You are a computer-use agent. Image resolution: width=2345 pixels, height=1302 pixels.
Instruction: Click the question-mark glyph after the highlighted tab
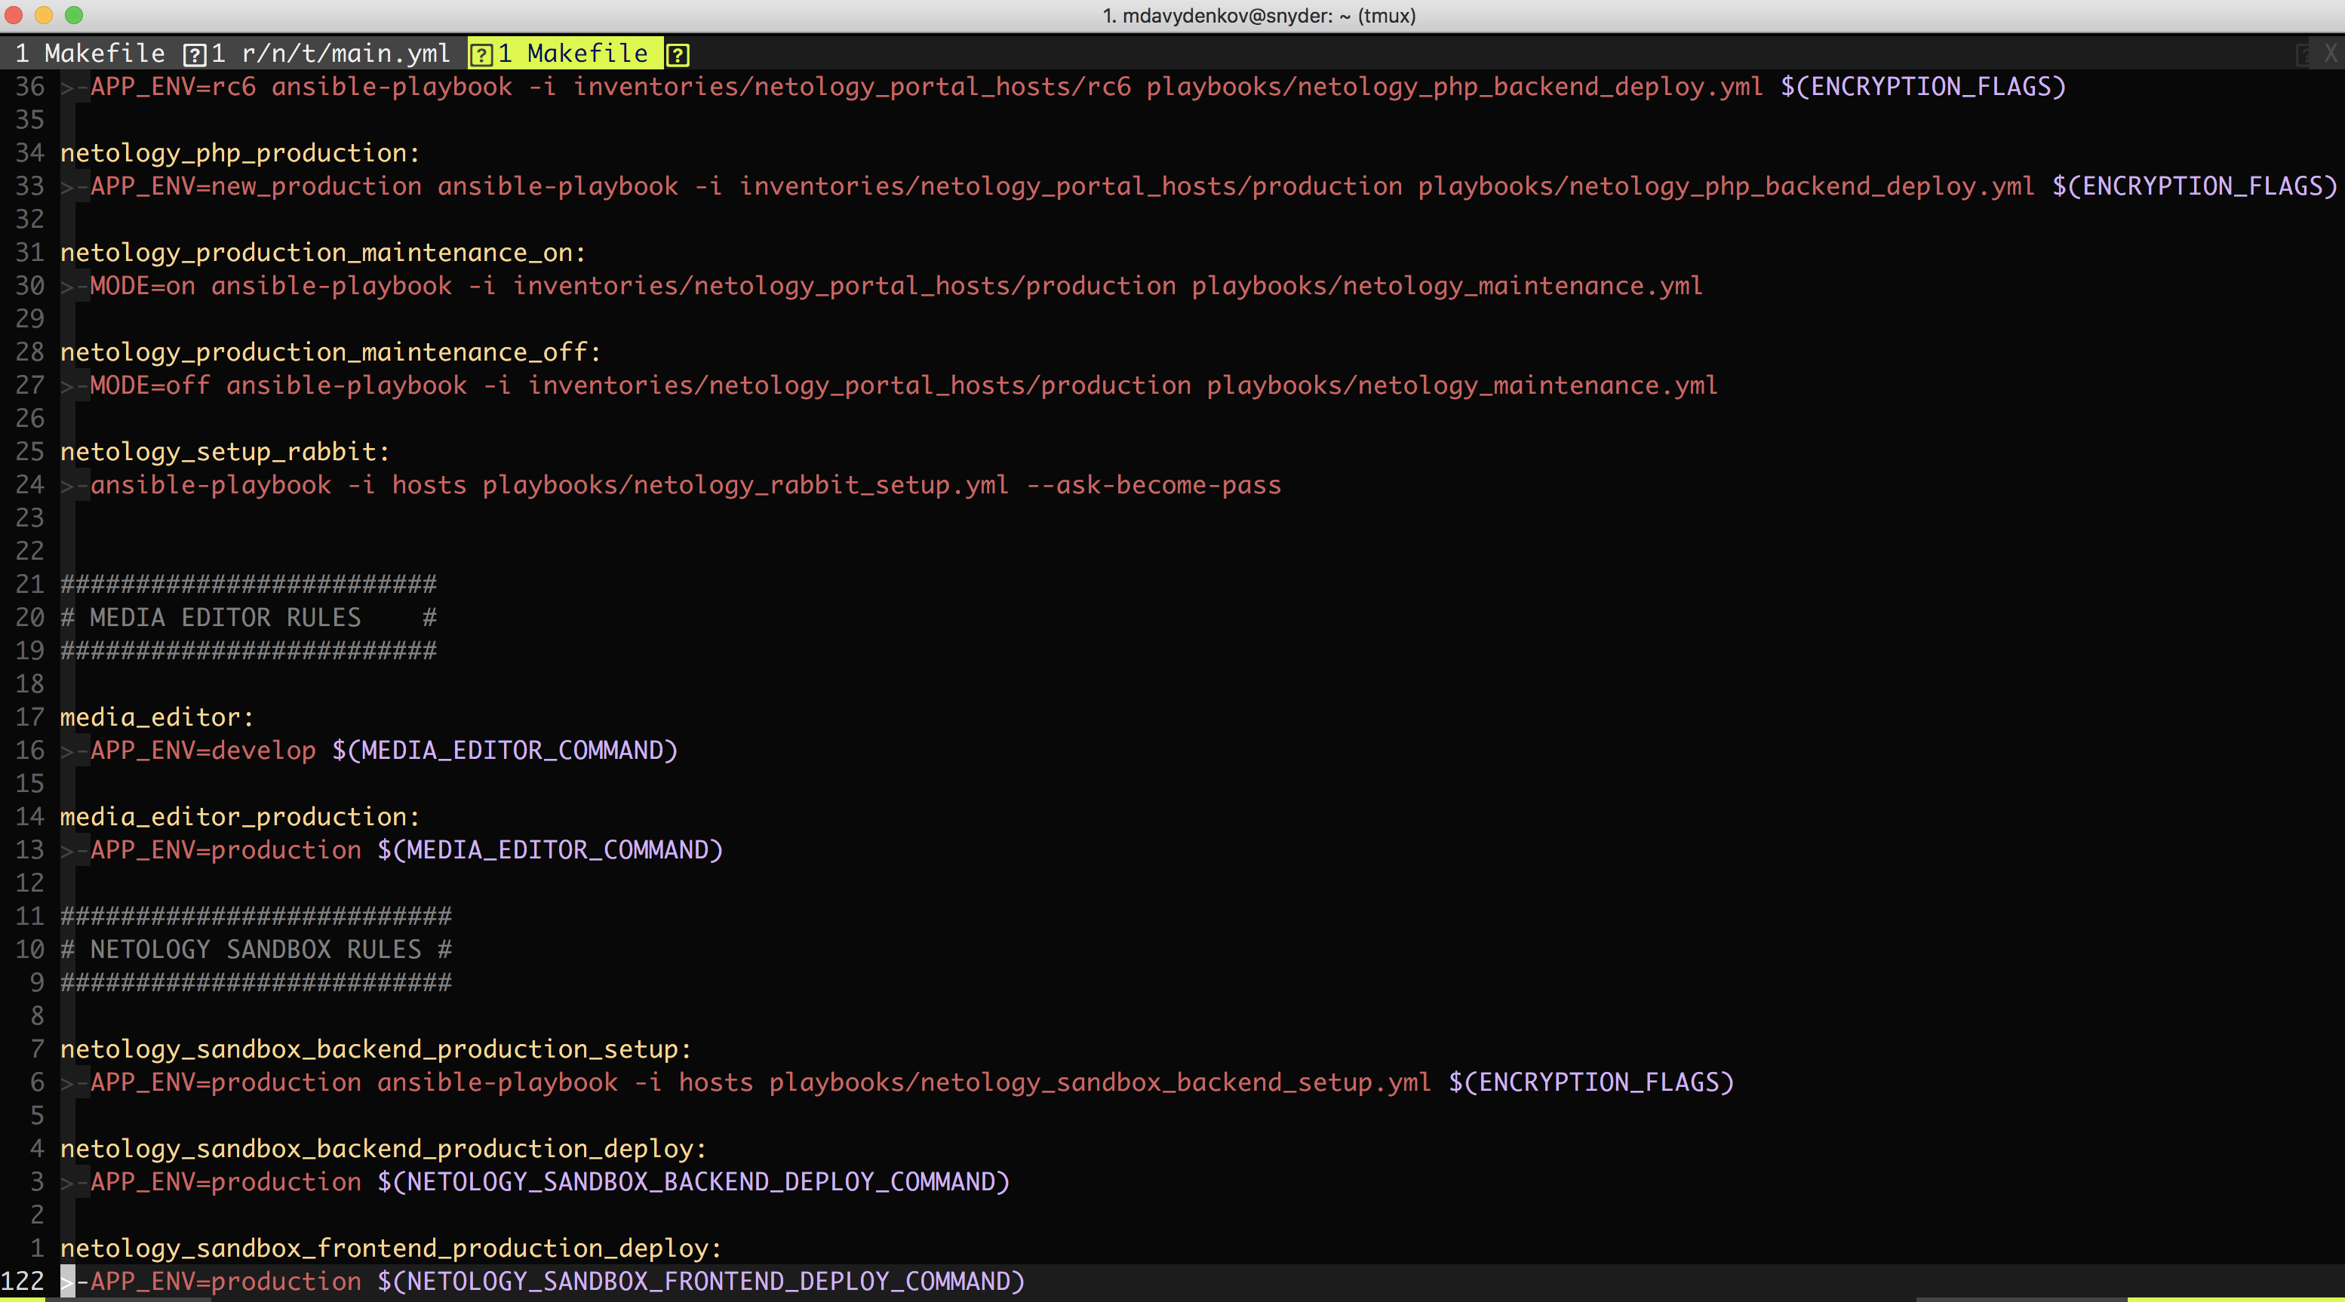coord(678,54)
